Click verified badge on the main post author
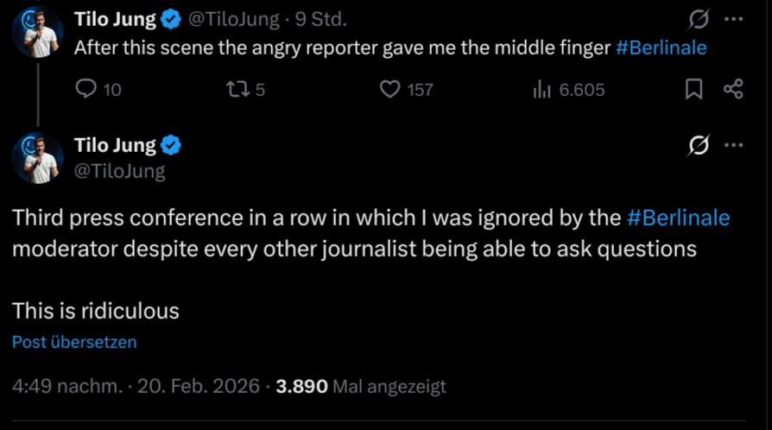This screenshot has width=772, height=430. [171, 145]
